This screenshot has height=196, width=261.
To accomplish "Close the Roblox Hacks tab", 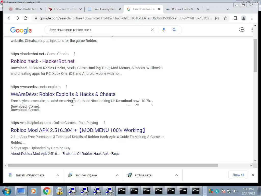I will click(x=198, y=9).
